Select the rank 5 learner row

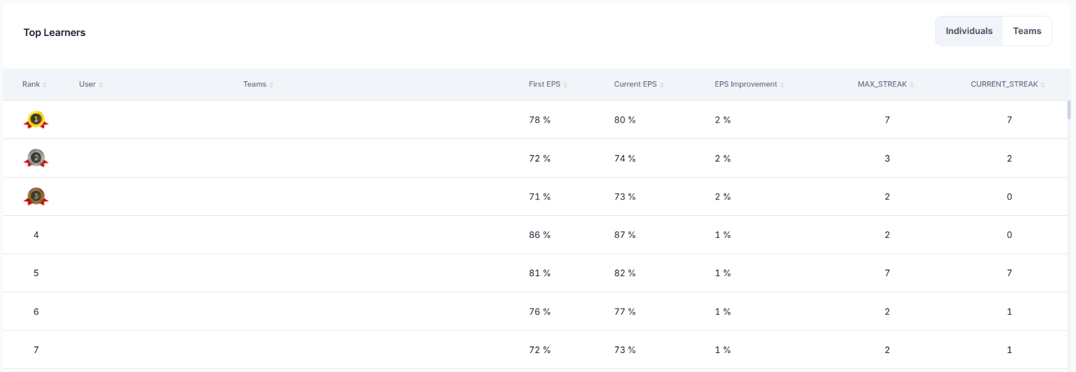[535, 273]
